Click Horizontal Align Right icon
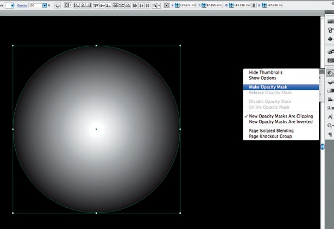This screenshot has width=334, height=229. [x=89, y=5]
